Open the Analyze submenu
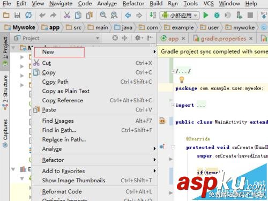The width and height of the screenshot is (268, 201). pyautogui.click(x=95, y=149)
